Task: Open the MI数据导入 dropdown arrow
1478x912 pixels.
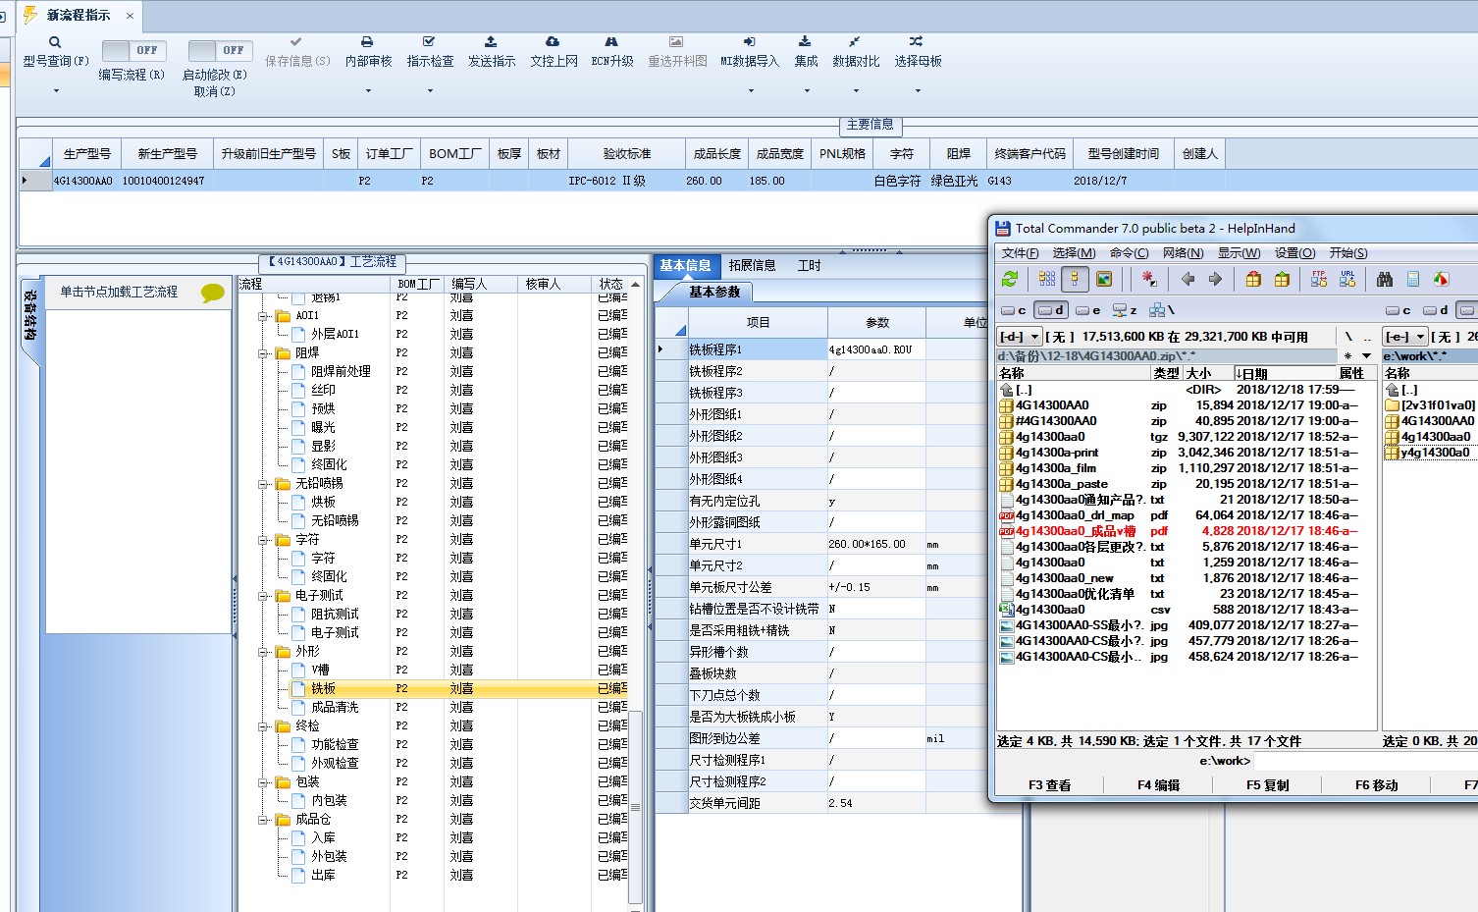Action: (x=751, y=90)
